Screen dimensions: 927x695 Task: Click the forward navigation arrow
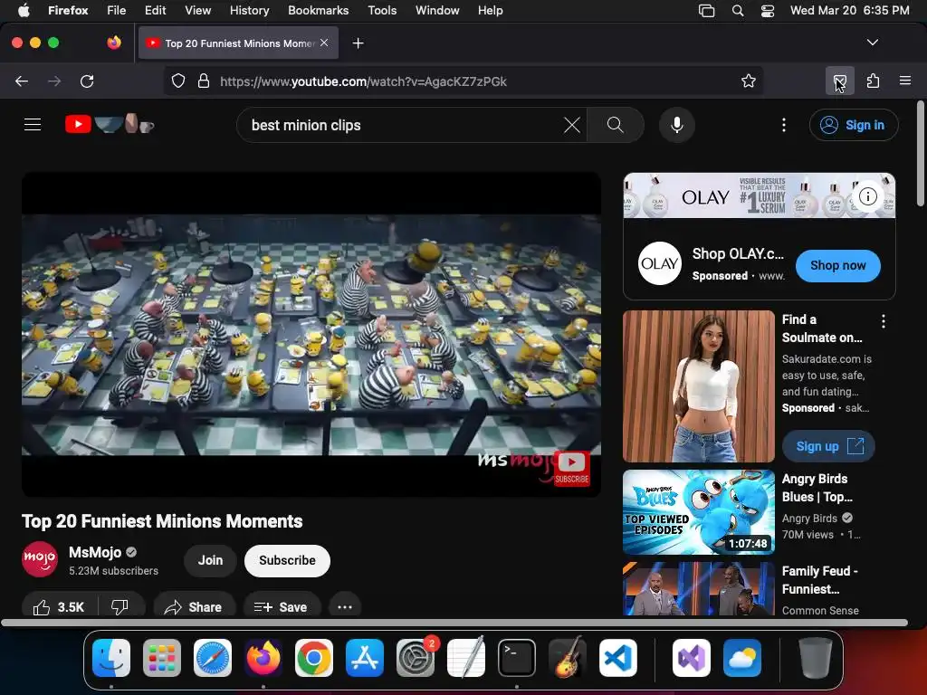click(x=53, y=81)
